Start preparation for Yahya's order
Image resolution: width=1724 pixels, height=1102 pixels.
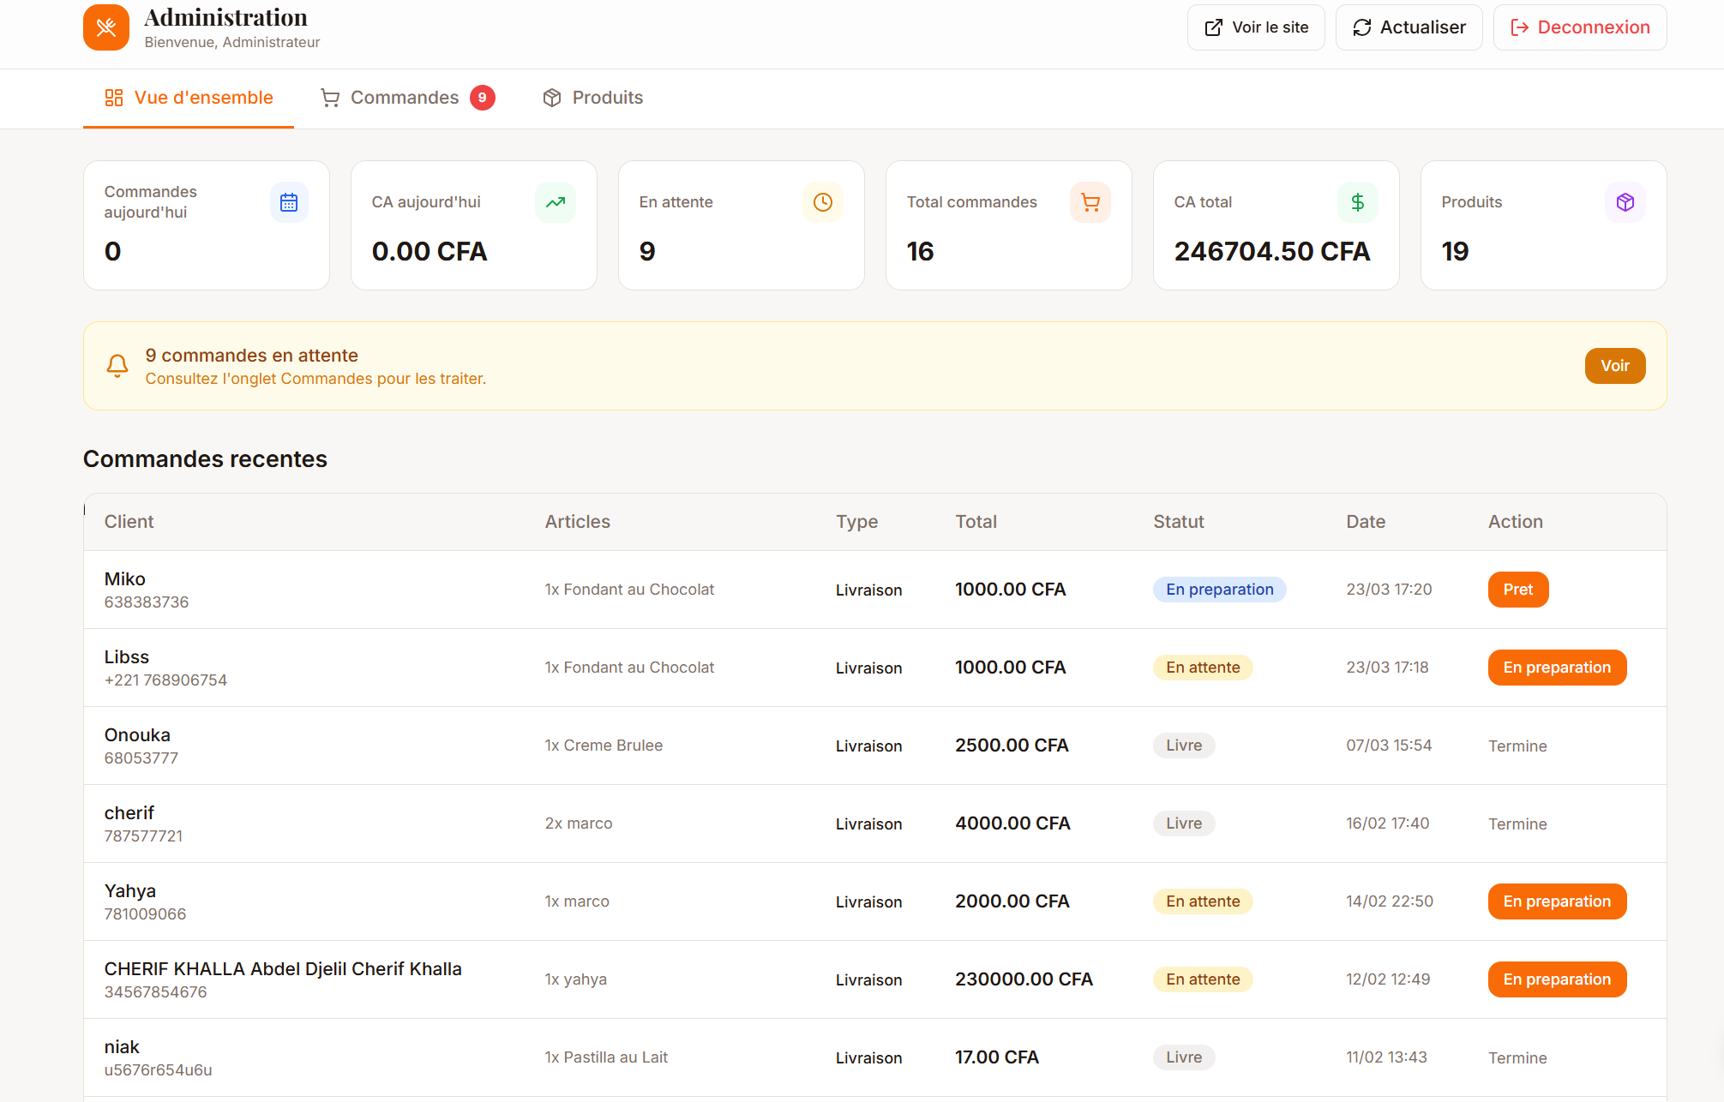pyautogui.click(x=1556, y=901)
